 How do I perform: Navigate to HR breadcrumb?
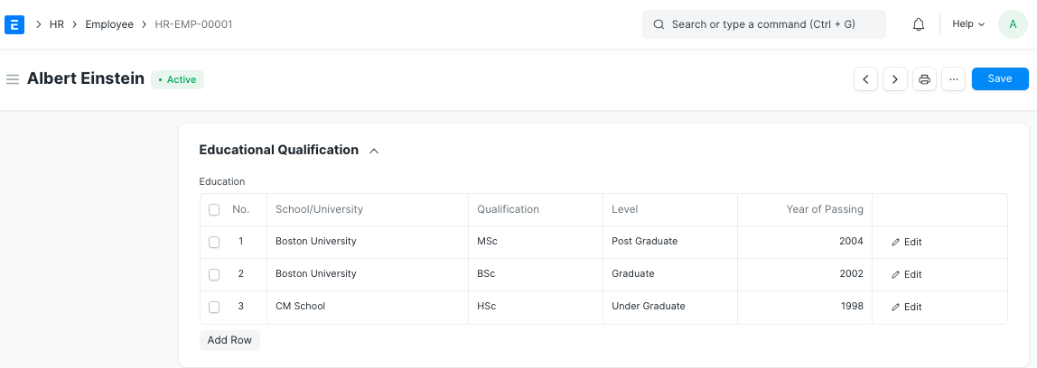tap(57, 24)
